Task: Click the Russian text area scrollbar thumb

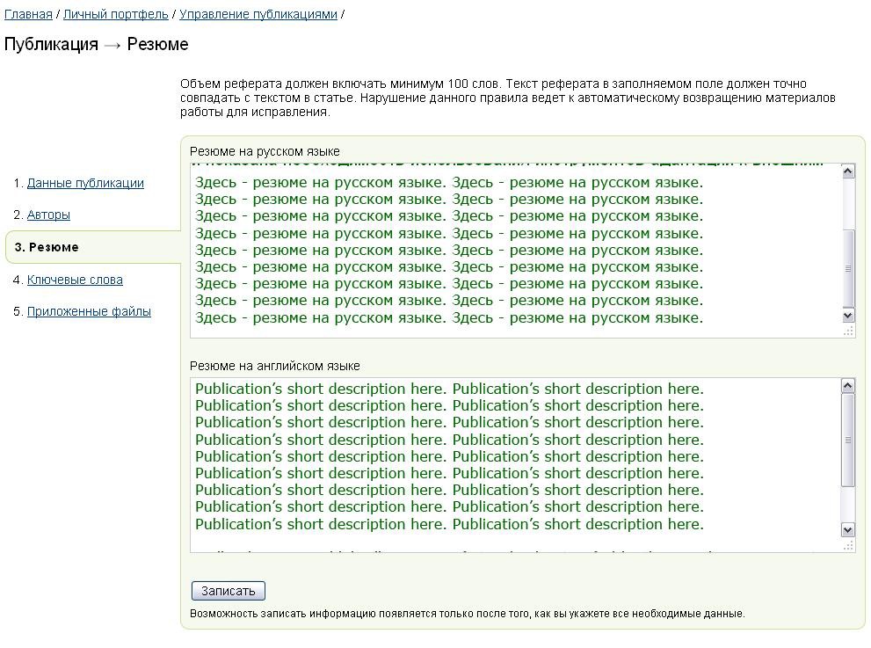Action: tap(847, 269)
